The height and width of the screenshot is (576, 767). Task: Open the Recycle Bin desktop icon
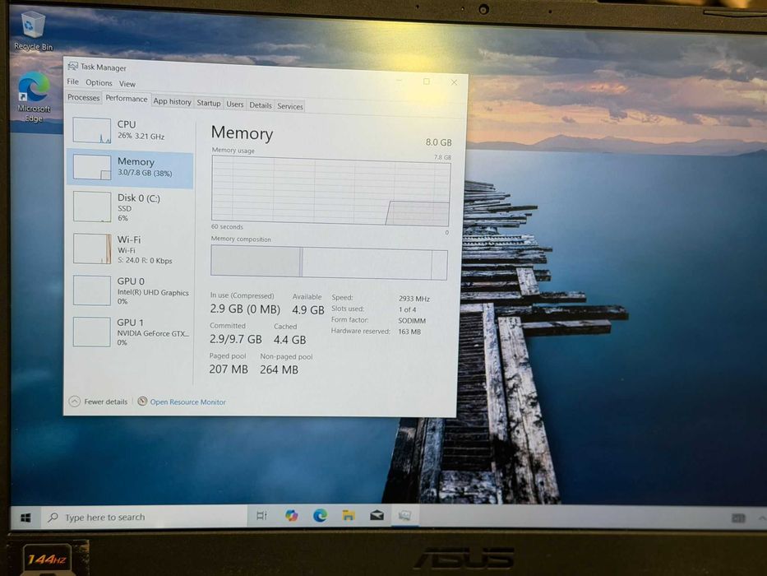pyautogui.click(x=33, y=31)
